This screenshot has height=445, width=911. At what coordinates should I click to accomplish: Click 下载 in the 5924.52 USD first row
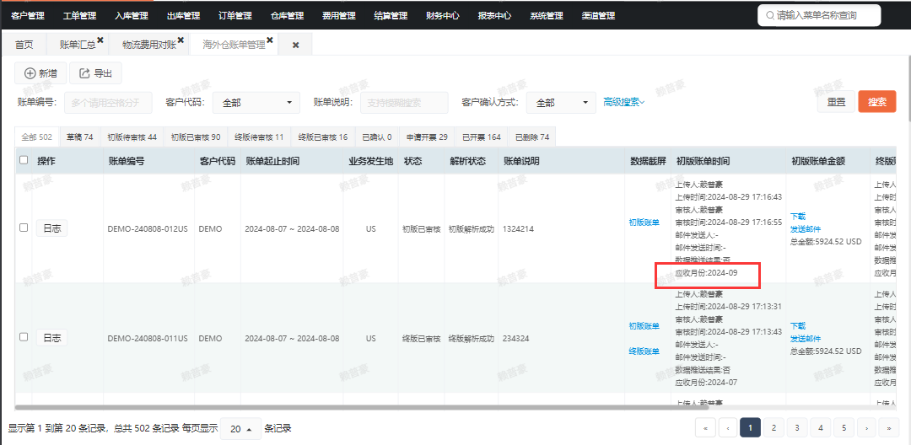click(x=798, y=217)
